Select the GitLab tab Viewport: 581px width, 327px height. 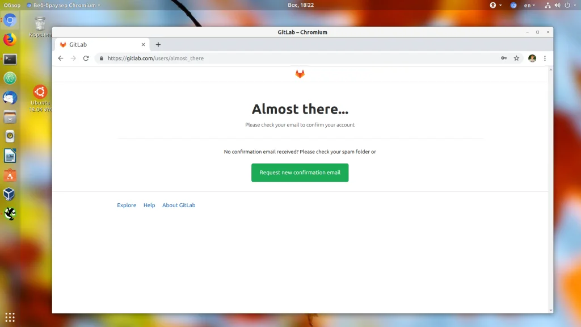(x=102, y=44)
